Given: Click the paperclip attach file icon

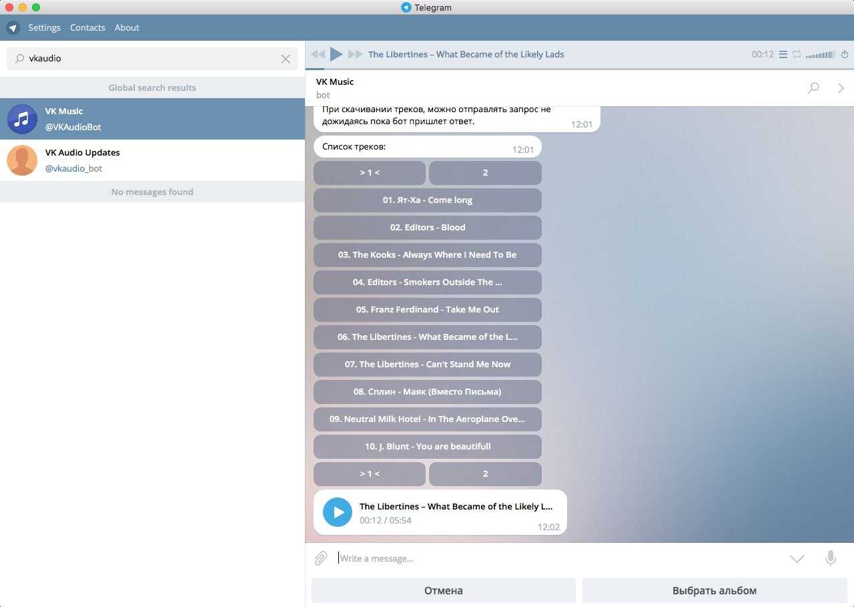Looking at the screenshot, I should [321, 558].
